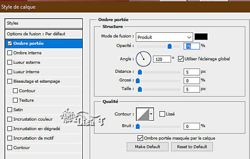Screen dimensions: 250x159
Task: Enable the Ombre interne checkbox
Action: pyautogui.click(x=10, y=53)
